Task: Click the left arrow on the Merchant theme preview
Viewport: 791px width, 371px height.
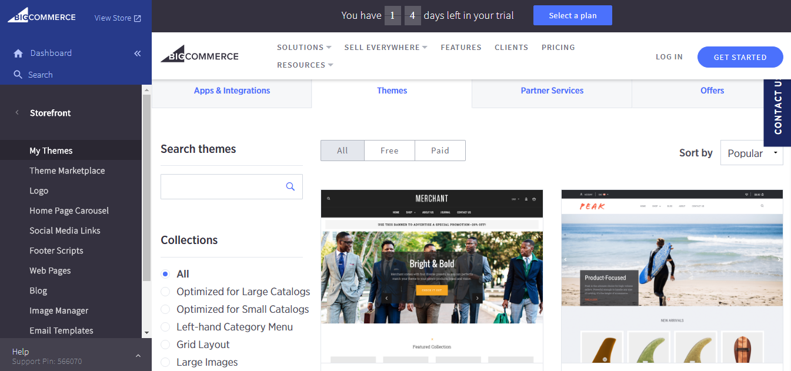Action: (386, 298)
